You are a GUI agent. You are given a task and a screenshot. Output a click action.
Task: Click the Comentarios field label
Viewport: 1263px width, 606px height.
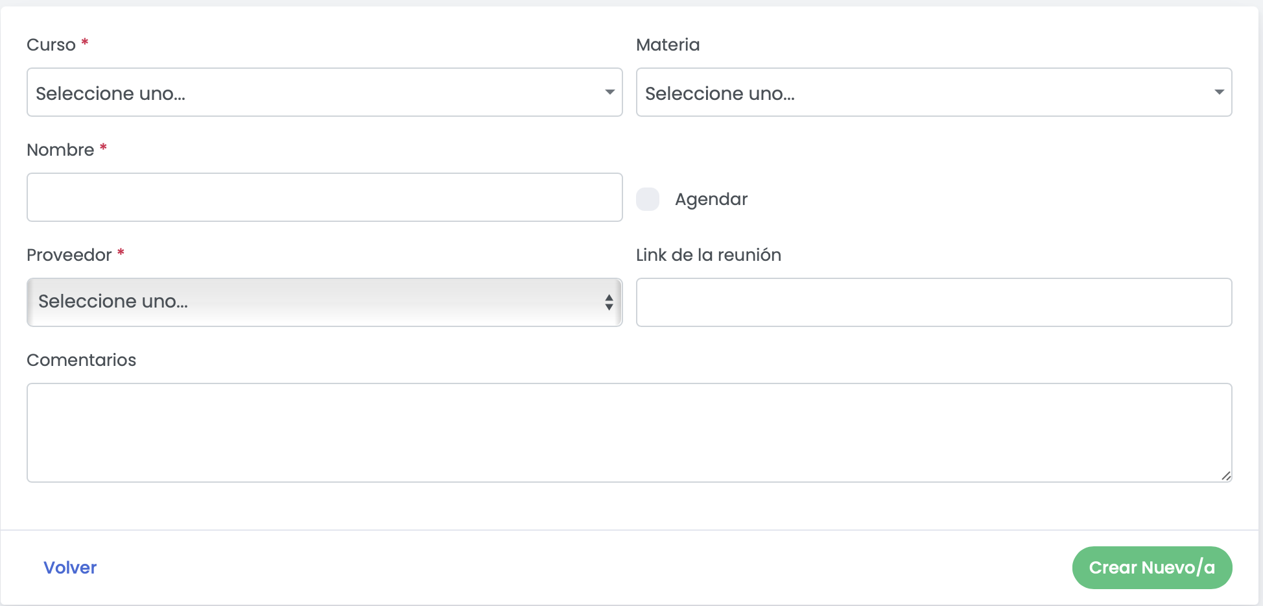click(x=81, y=360)
